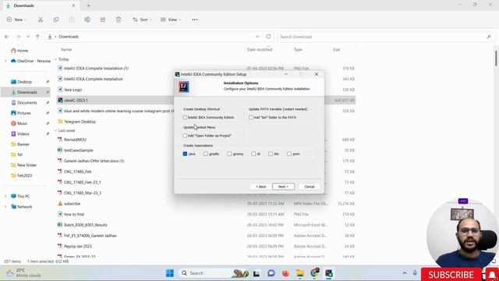Image resolution: width=499 pixels, height=281 pixels.
Task: Check Add "bin" folder to the PATH
Action: point(251,118)
